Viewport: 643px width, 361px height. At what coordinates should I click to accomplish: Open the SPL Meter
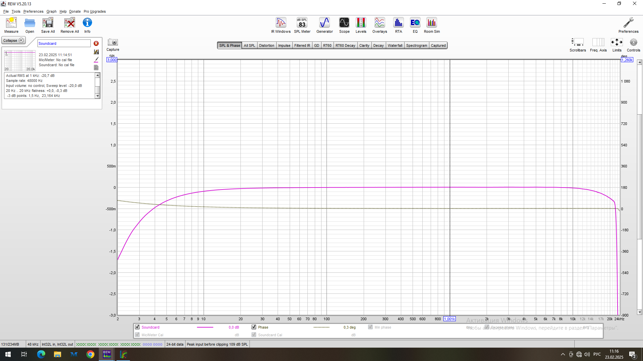point(302,25)
